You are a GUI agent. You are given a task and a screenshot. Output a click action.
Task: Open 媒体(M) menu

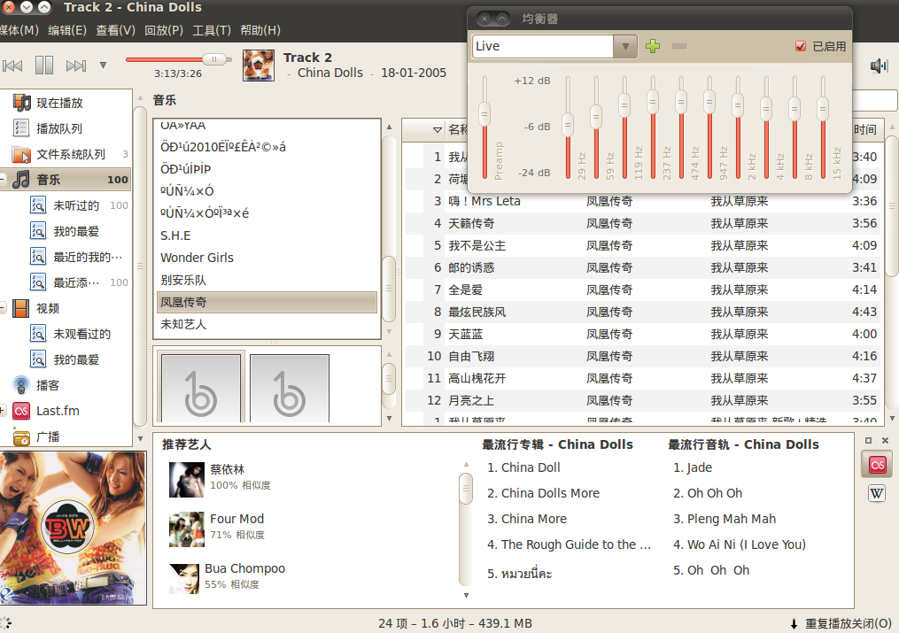[19, 30]
